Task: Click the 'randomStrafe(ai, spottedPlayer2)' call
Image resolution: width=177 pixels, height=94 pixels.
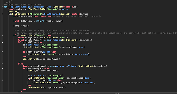Action: [x=47, y=87]
